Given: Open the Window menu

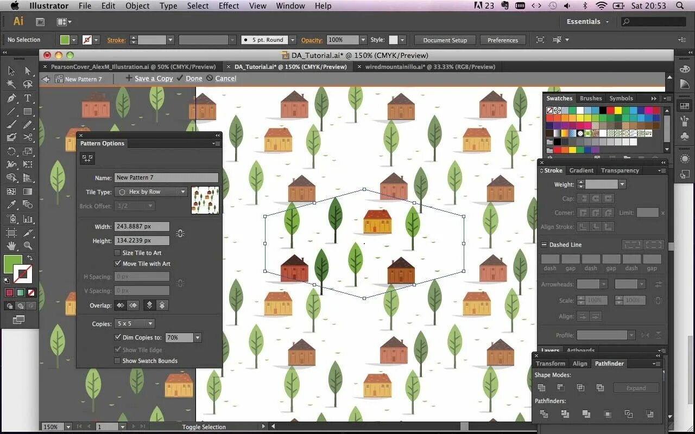Looking at the screenshot, I should tap(290, 6).
